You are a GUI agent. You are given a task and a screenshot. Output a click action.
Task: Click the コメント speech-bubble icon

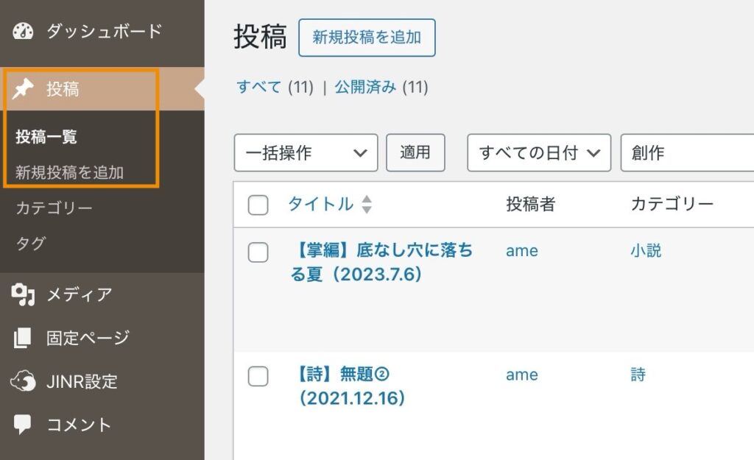[24, 424]
